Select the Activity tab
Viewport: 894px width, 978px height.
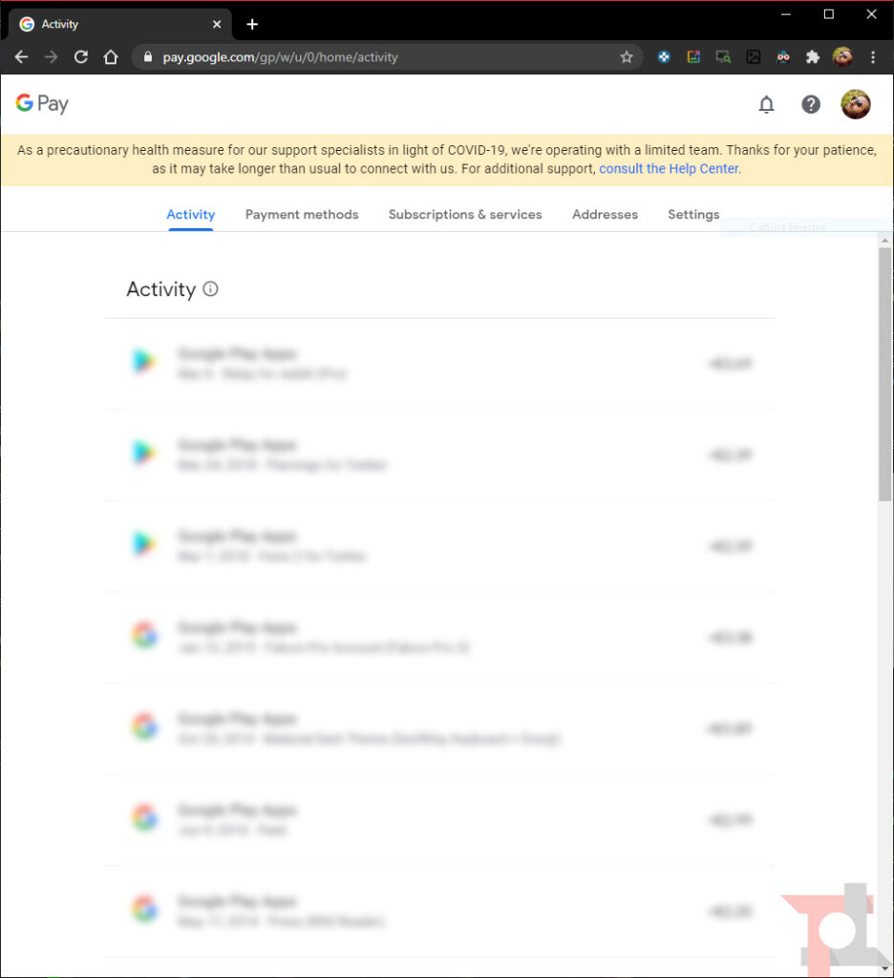point(190,214)
